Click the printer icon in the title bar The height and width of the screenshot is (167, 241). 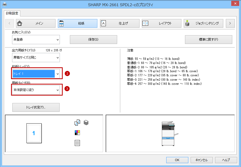tap(5, 4)
